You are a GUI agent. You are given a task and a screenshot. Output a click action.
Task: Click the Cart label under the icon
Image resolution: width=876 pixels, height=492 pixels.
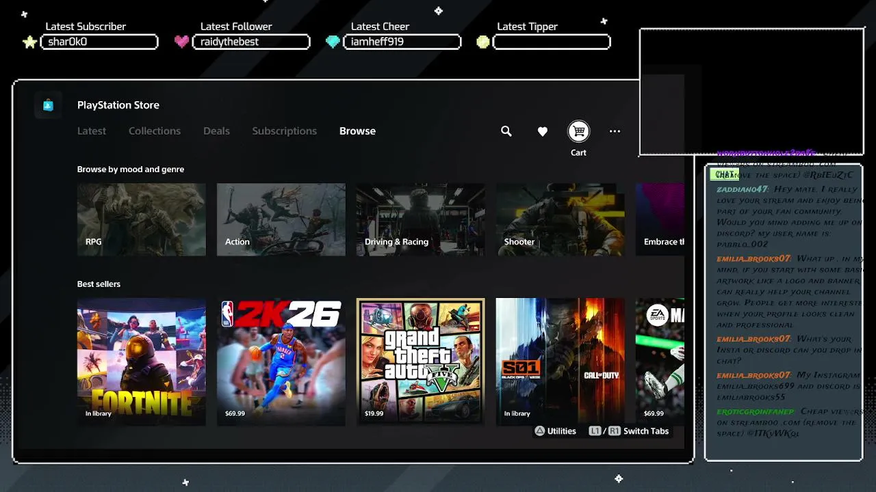(579, 152)
